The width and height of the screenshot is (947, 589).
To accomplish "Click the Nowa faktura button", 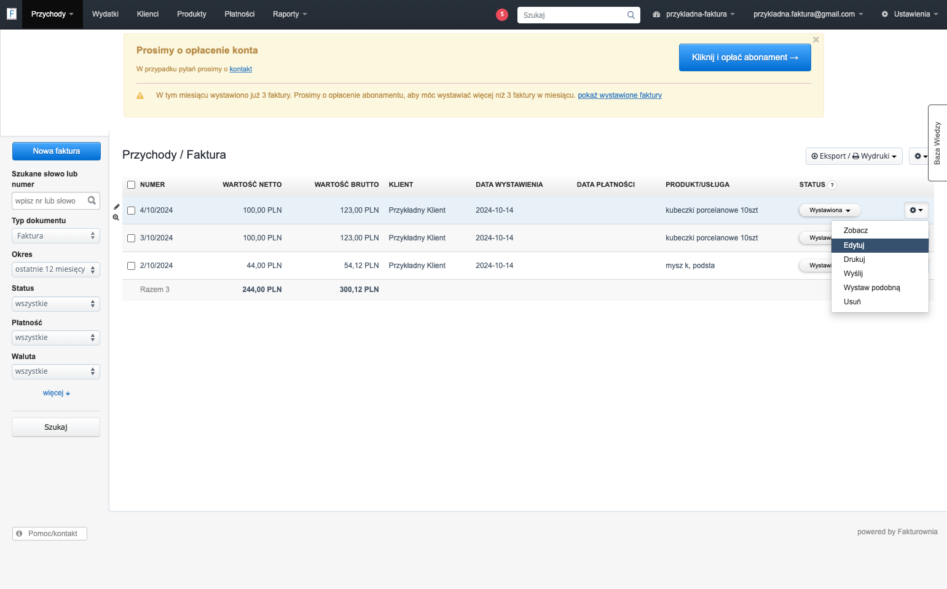I will click(x=57, y=151).
